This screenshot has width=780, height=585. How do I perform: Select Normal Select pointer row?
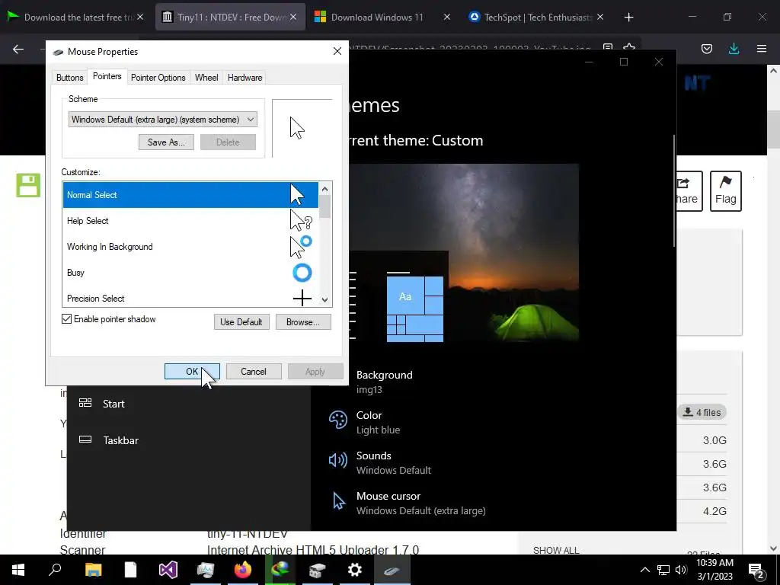190,195
